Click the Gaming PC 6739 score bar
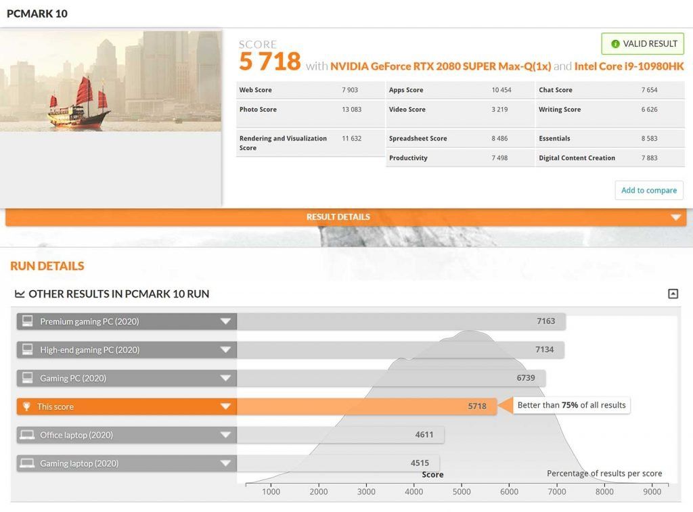Screen dimensions: 693x512 pos(391,378)
